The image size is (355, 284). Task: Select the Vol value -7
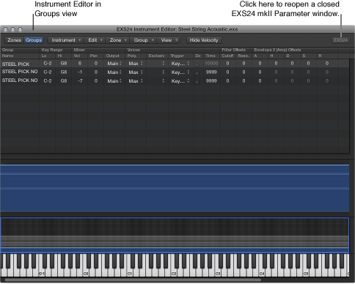pyautogui.click(x=80, y=81)
